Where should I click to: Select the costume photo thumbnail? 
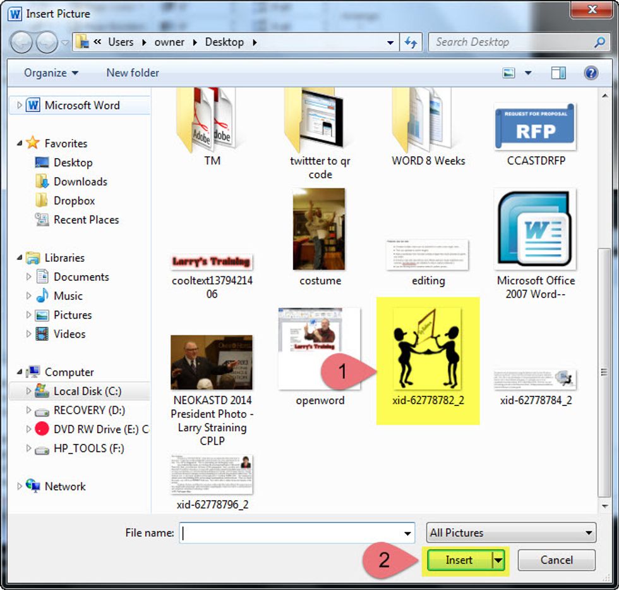tap(320, 230)
